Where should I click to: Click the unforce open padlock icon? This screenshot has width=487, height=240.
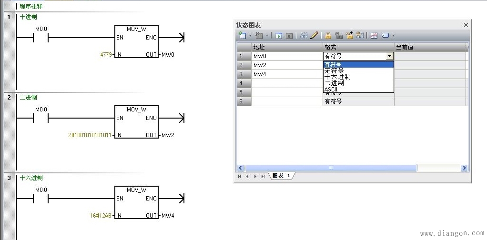pos(339,36)
